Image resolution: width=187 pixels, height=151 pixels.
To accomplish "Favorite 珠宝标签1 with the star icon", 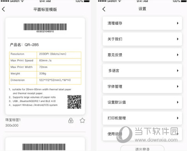I will tap(82, 121).
